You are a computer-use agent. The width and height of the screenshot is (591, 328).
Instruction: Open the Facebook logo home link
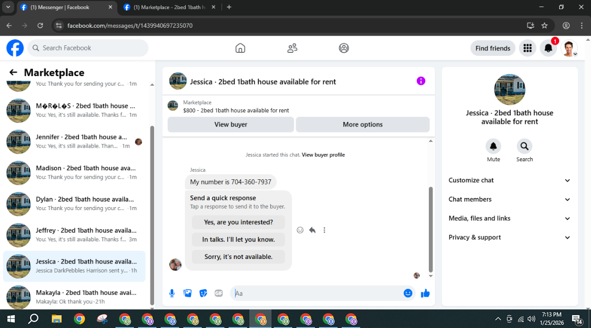[x=15, y=48]
